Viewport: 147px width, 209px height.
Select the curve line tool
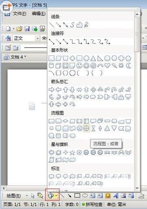click(x=72, y=25)
